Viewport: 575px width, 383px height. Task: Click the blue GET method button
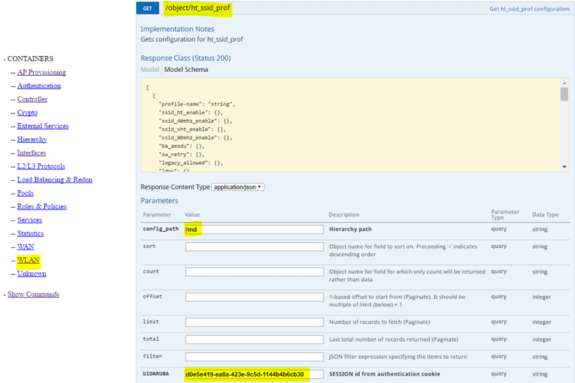pyautogui.click(x=147, y=8)
